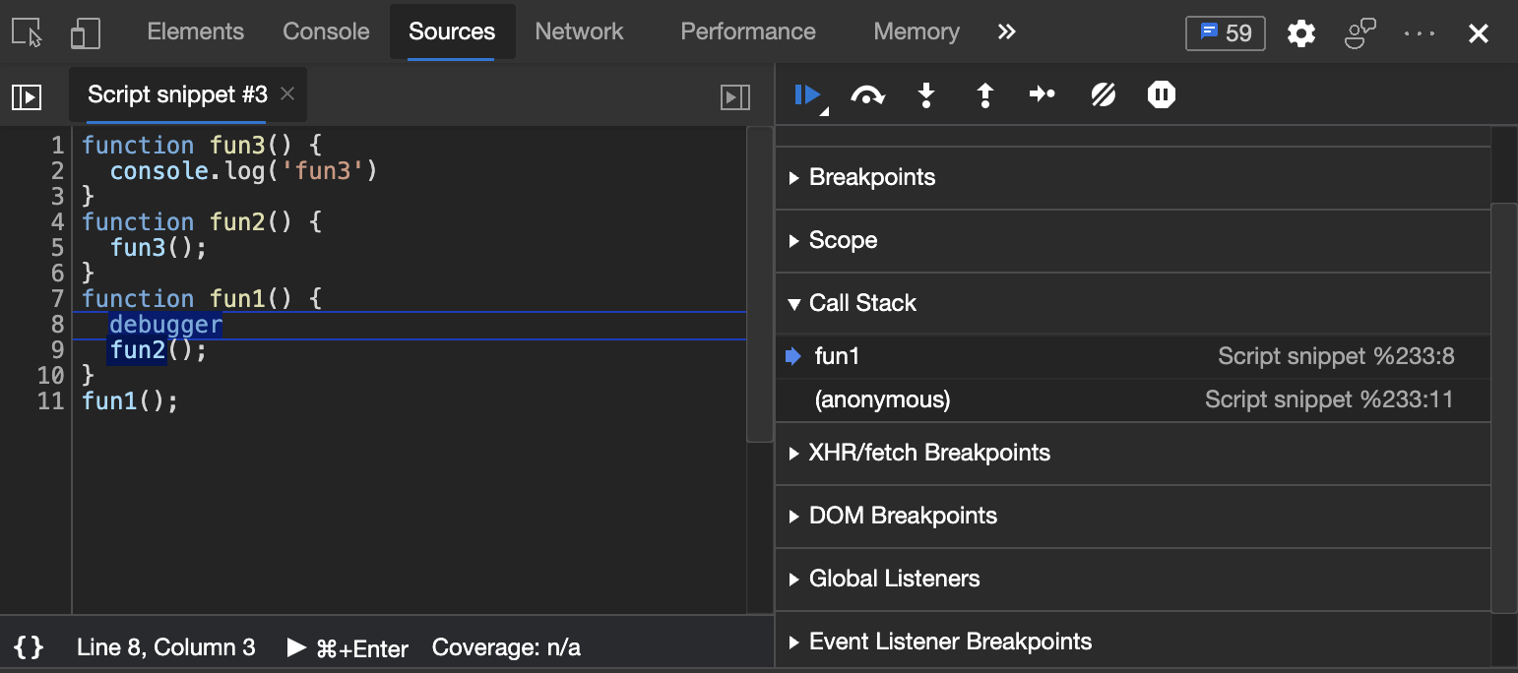Toggle pause on exceptions
This screenshot has width=1518, height=673.
point(1162,95)
